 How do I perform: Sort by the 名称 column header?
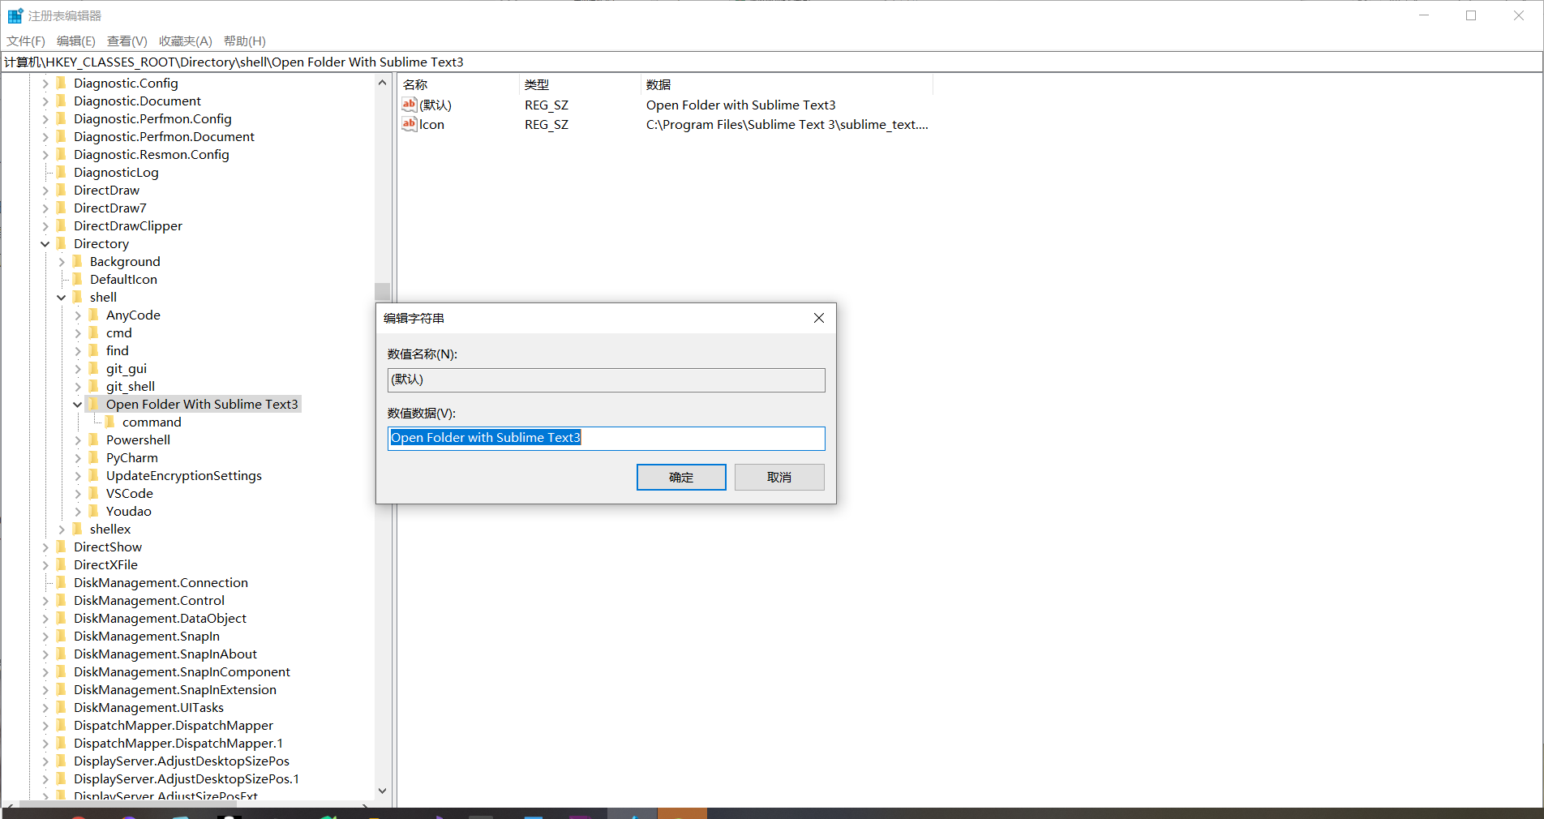(458, 84)
